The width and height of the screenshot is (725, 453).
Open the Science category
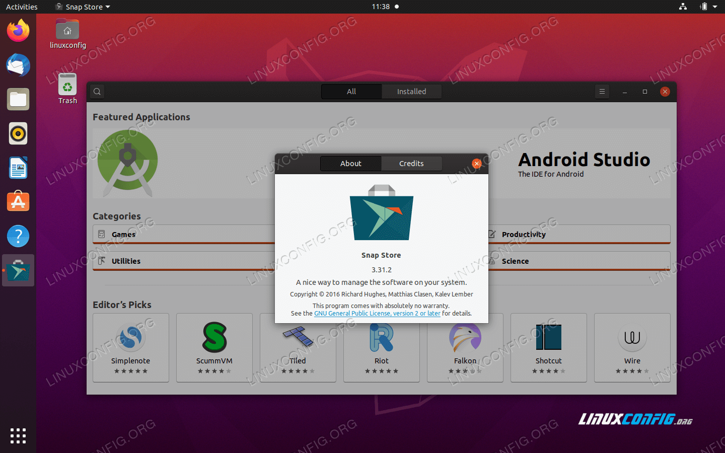pos(579,261)
